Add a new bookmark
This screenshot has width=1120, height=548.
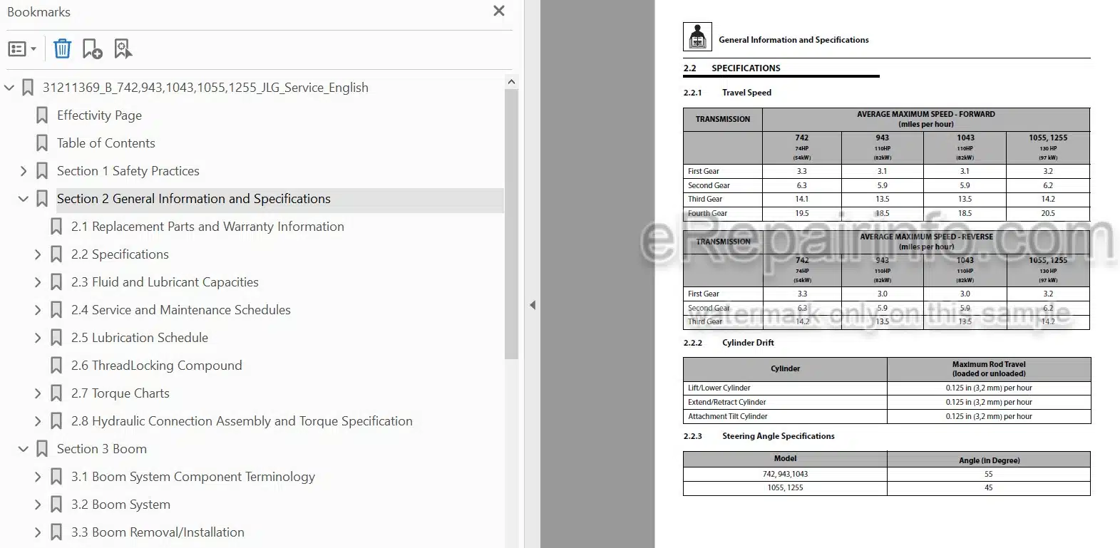[x=93, y=48]
